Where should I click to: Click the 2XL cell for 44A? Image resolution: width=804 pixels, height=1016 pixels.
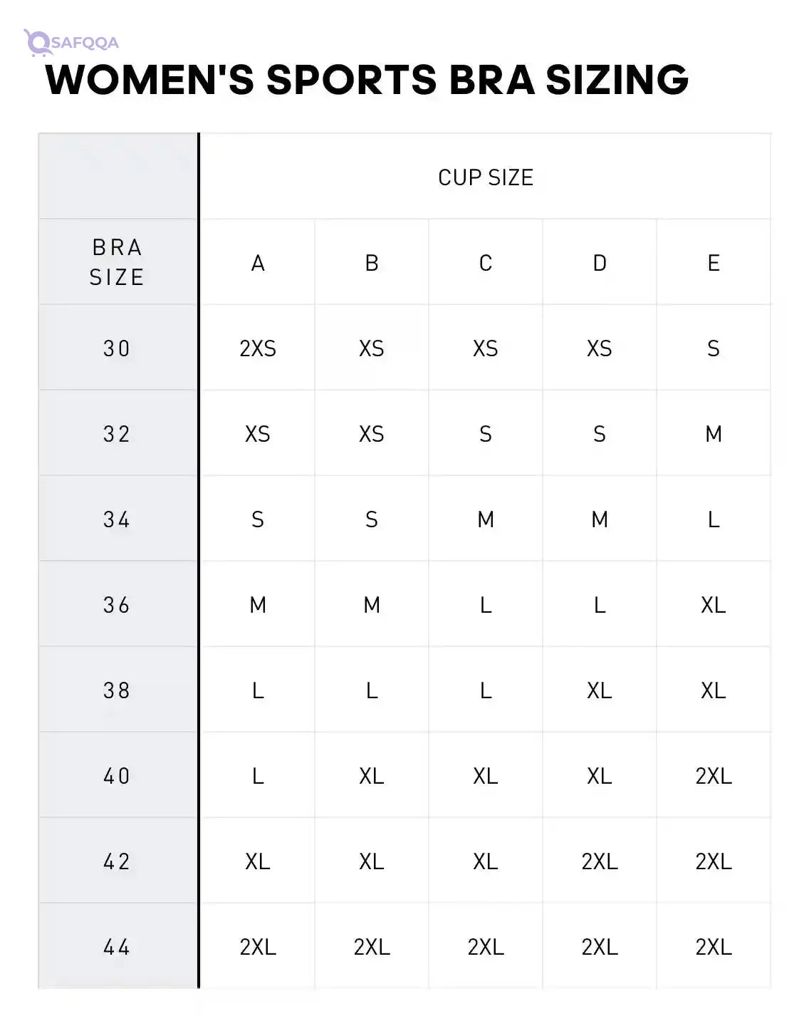pos(258,946)
